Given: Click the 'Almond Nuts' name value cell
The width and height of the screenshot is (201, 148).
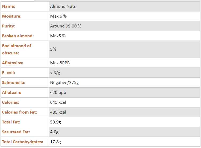Looking at the screenshot, I should click(63, 6).
